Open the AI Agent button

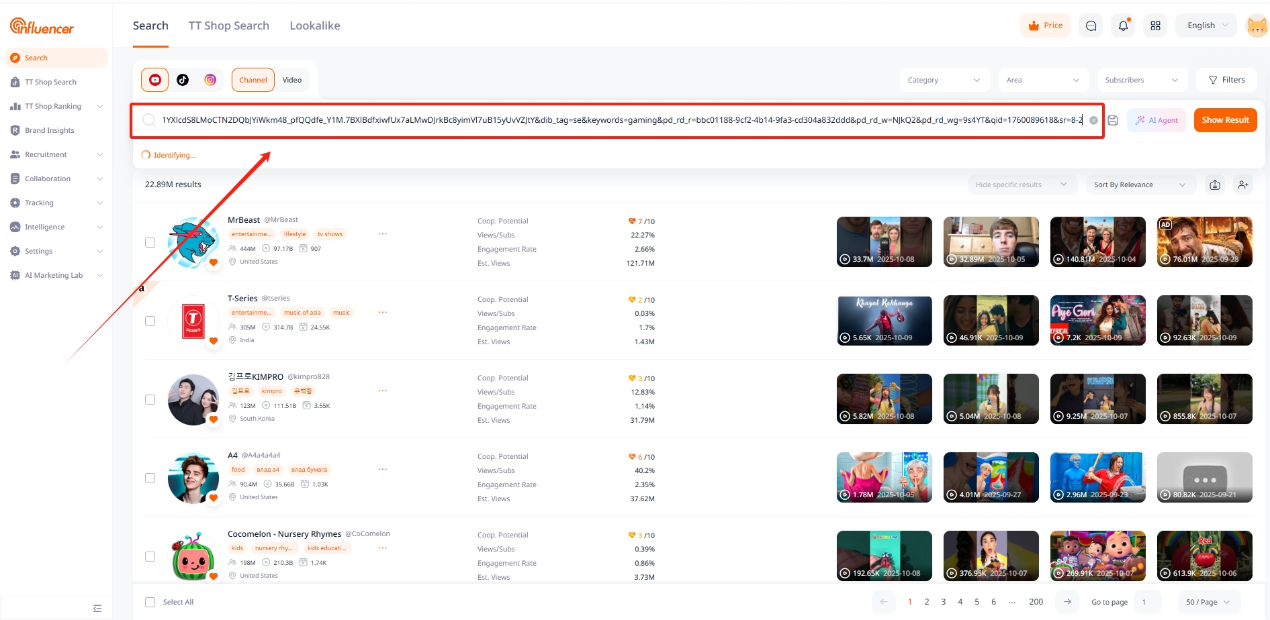point(1157,120)
